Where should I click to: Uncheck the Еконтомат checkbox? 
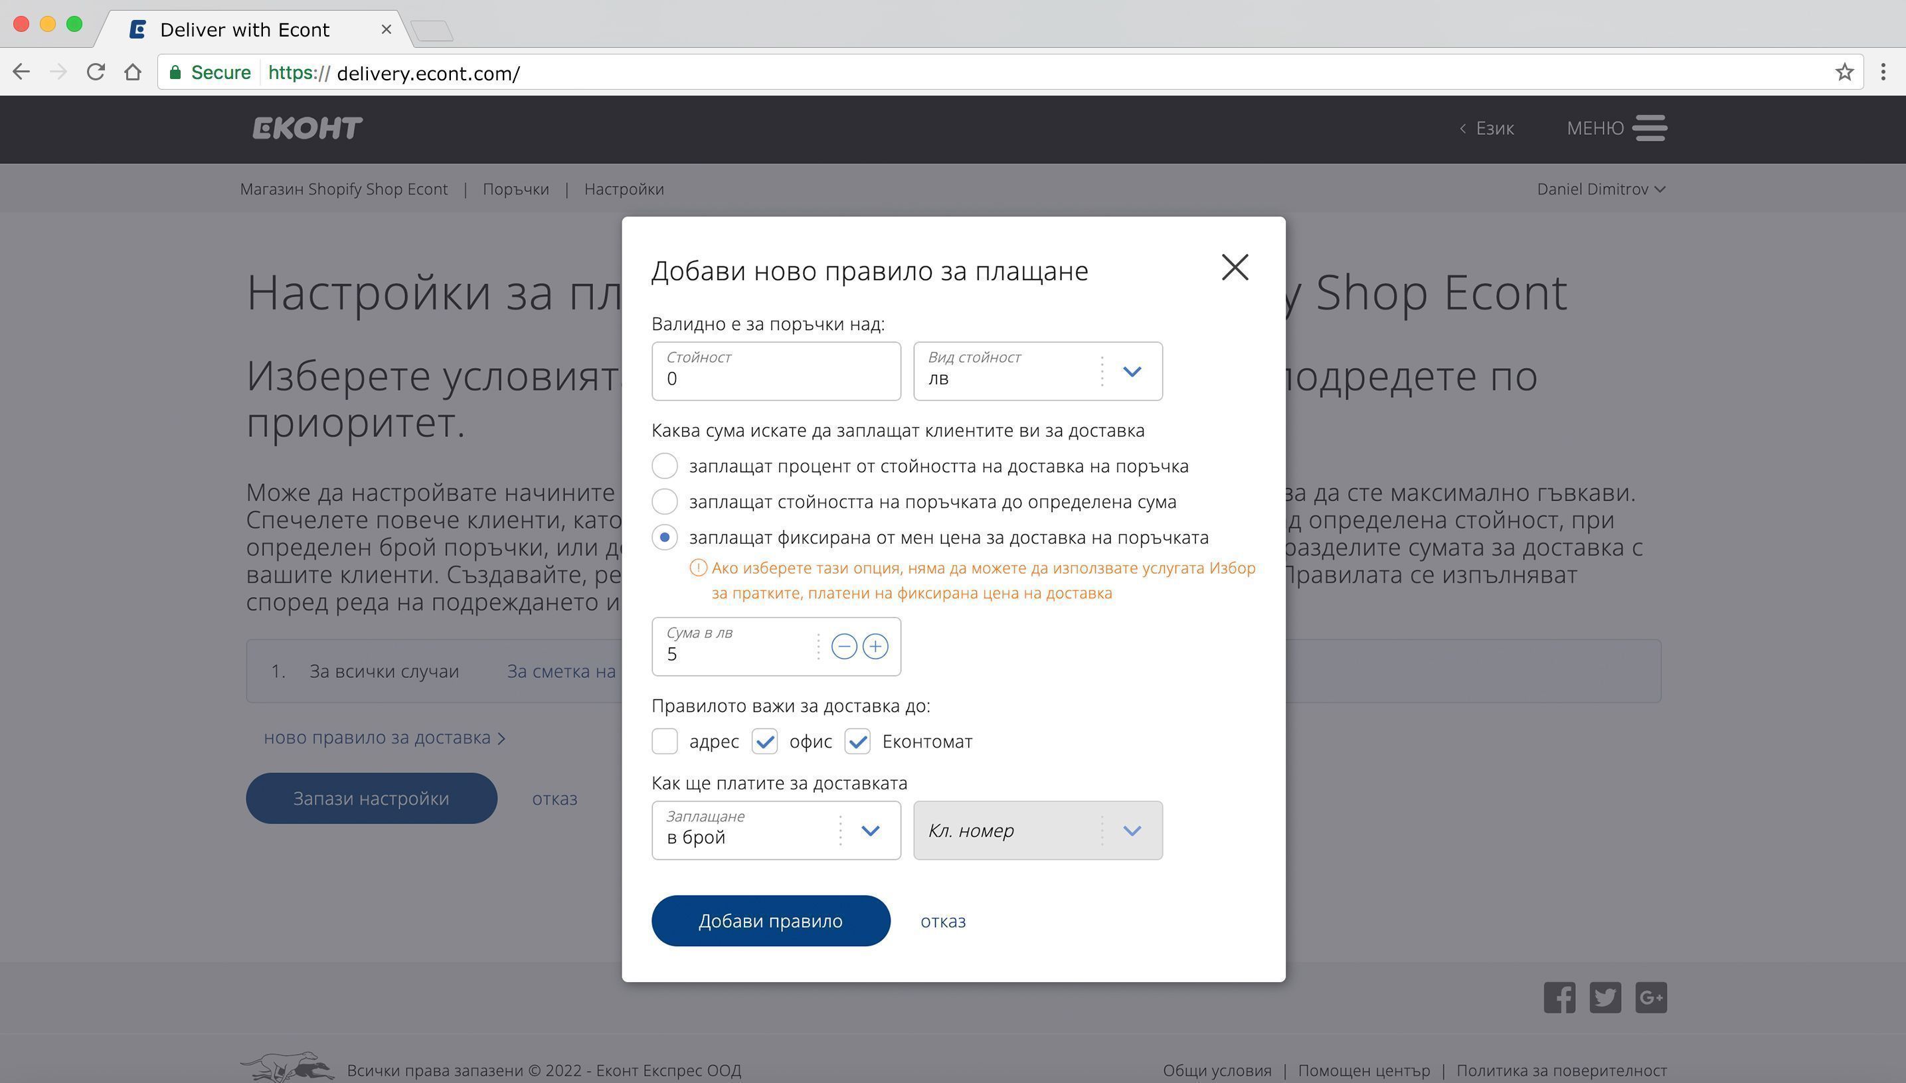(x=857, y=741)
